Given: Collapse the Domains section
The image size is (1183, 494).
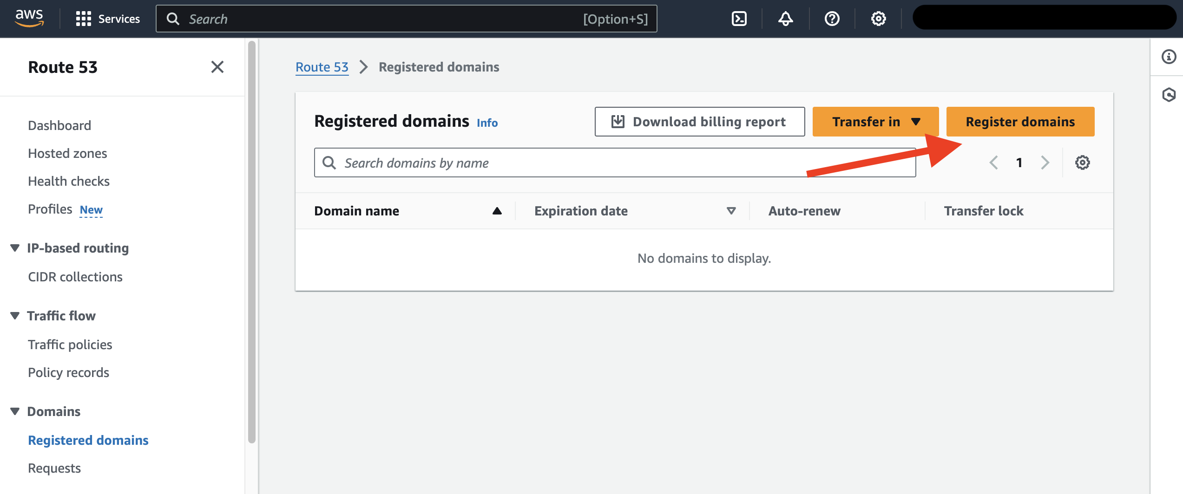Looking at the screenshot, I should point(15,411).
